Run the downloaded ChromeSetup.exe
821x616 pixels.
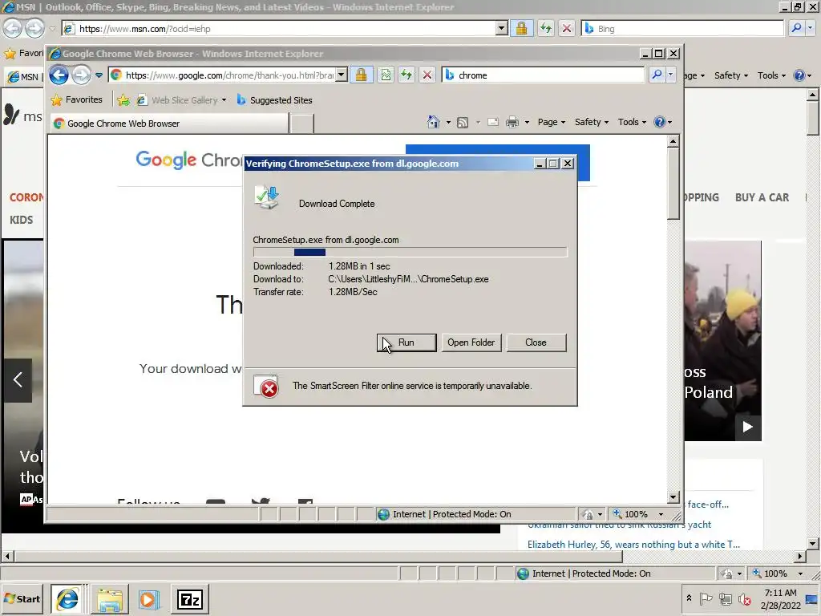click(406, 342)
